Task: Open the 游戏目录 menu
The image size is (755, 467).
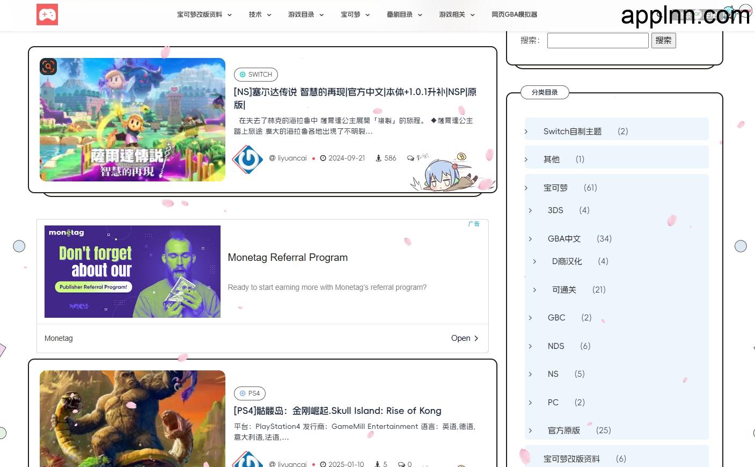Action: click(x=301, y=14)
